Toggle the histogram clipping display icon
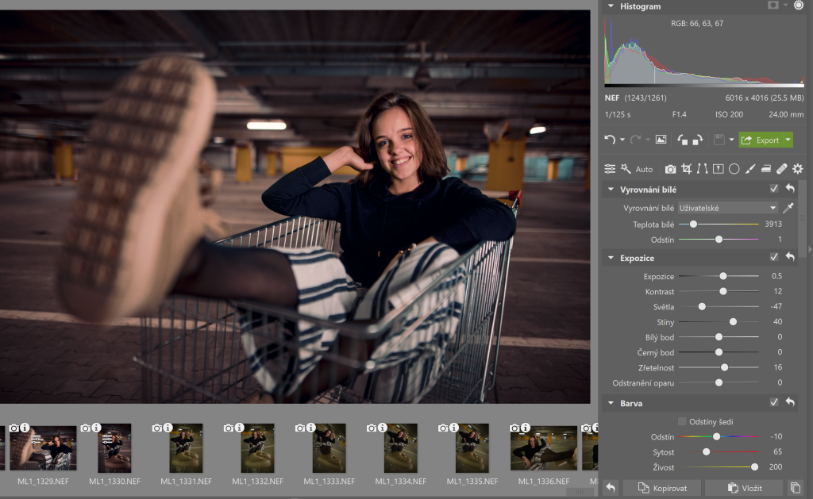 click(773, 6)
